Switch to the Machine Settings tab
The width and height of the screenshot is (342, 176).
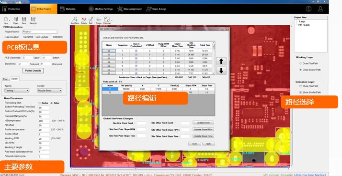tap(101, 9)
